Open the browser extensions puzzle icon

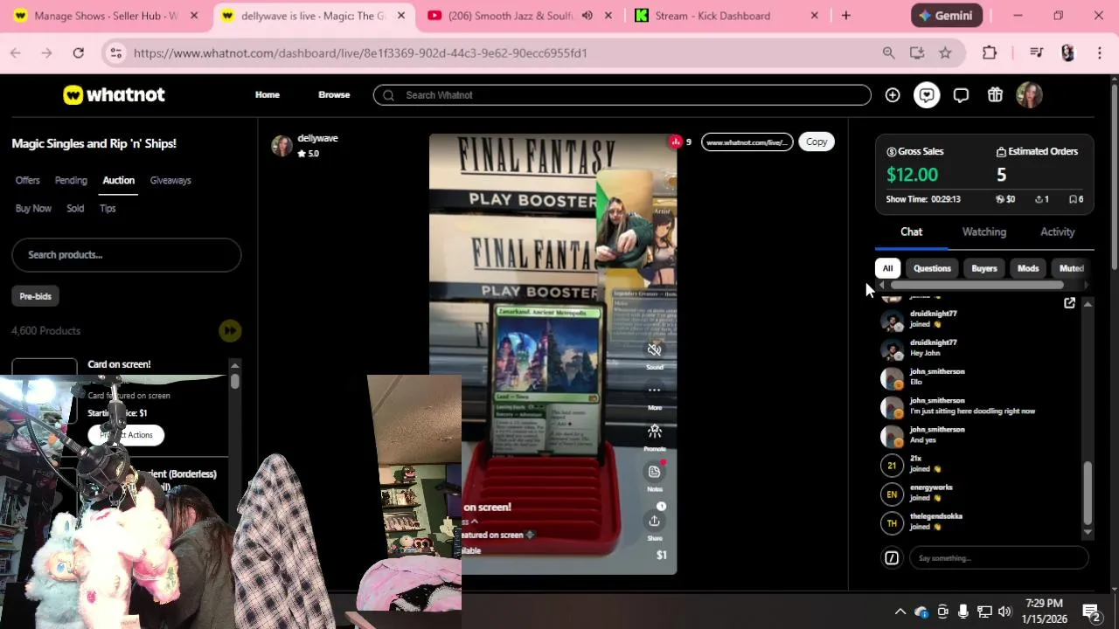pyautogui.click(x=990, y=53)
